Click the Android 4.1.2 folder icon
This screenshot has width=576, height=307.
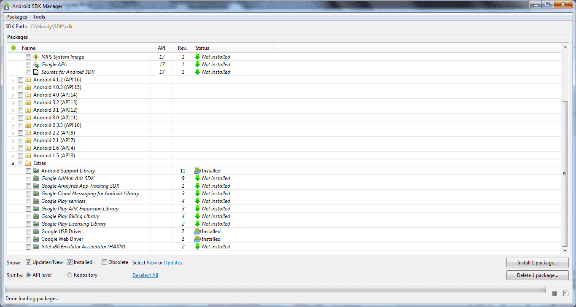click(x=28, y=80)
